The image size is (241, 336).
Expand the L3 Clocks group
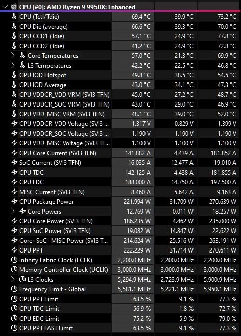point(13,280)
